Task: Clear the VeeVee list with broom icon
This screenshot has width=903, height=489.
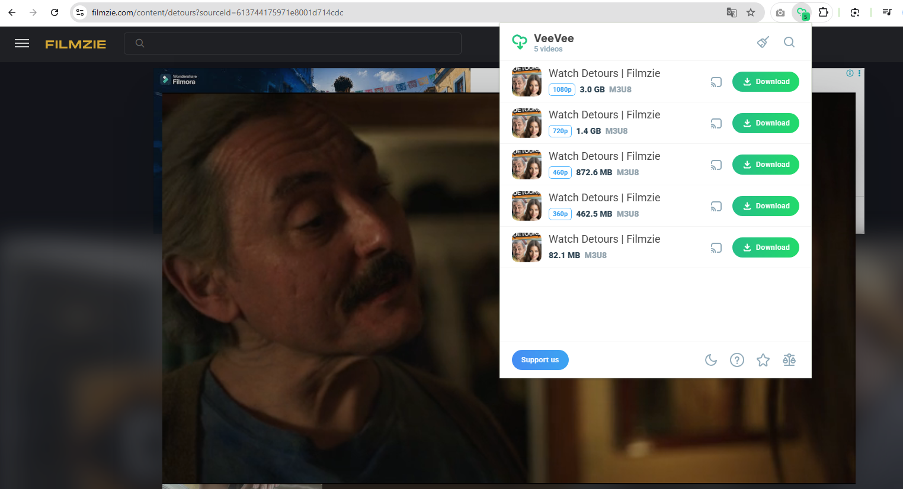Action: [x=763, y=42]
